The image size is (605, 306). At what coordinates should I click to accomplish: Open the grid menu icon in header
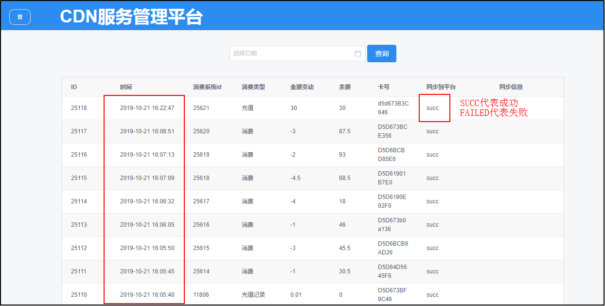tap(20, 17)
